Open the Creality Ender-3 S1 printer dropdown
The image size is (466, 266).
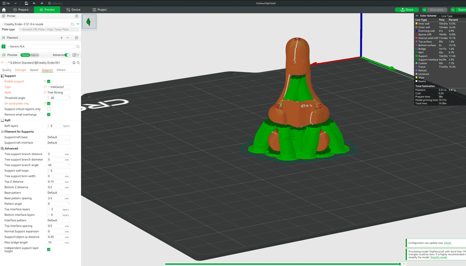tap(36, 24)
